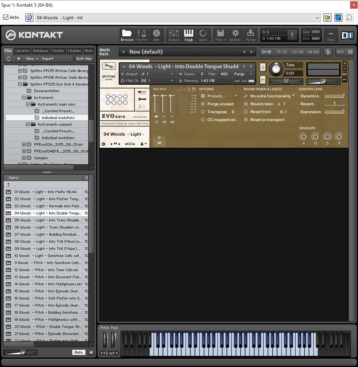Toggle the speaker preview icon
Viewport: 358px width, 367px height.
tap(91, 352)
